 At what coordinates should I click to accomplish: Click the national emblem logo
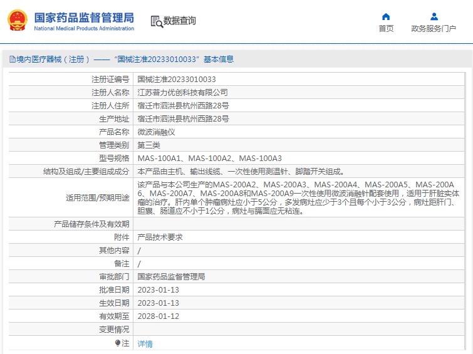17,21
